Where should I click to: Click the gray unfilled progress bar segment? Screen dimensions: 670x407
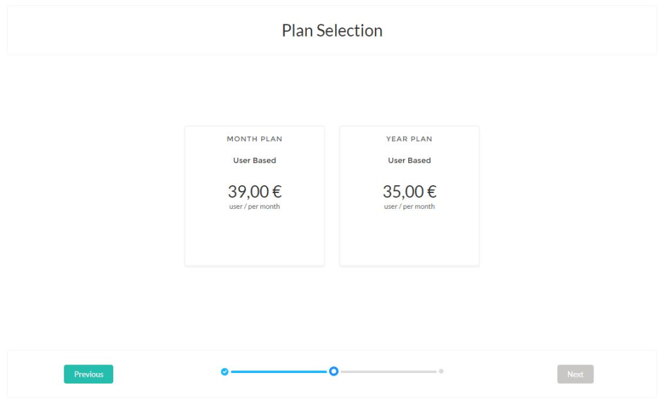(x=389, y=372)
